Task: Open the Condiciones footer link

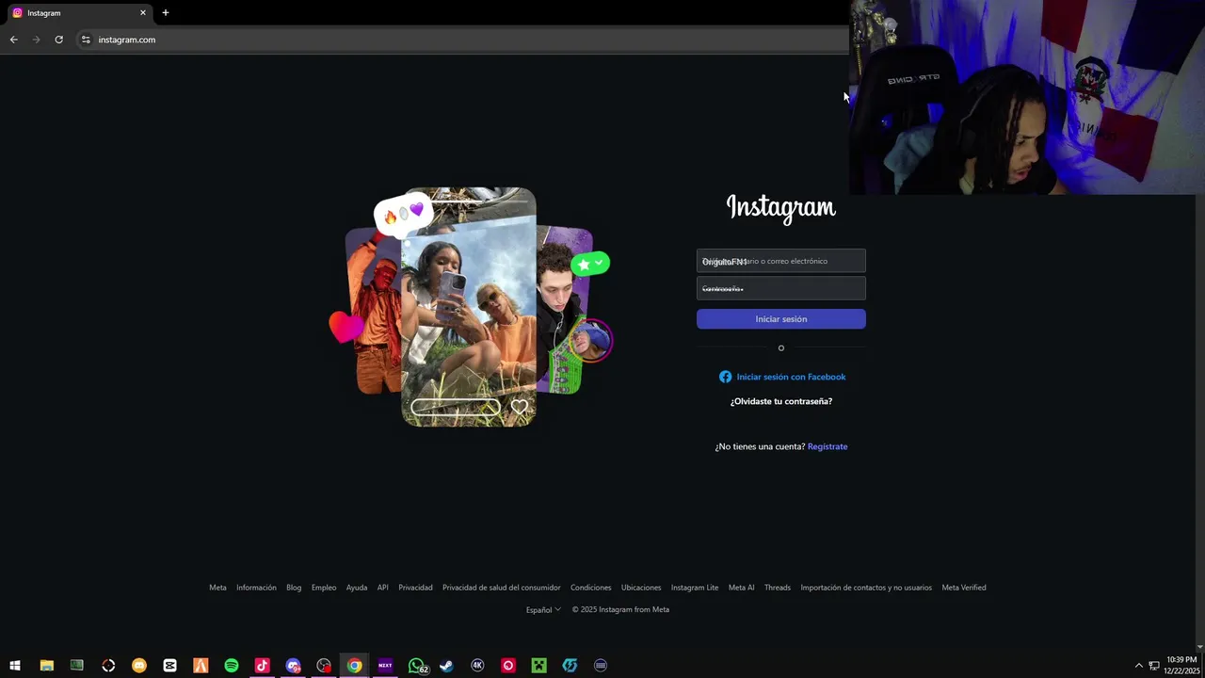Action: coord(591,588)
